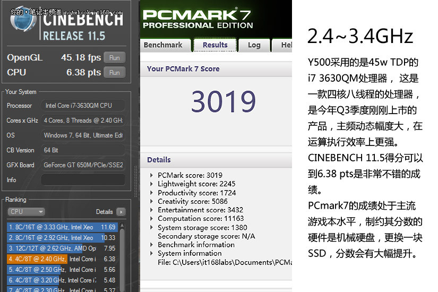
Task: Click inside the Info text field
Action: pyautogui.click(x=83, y=180)
